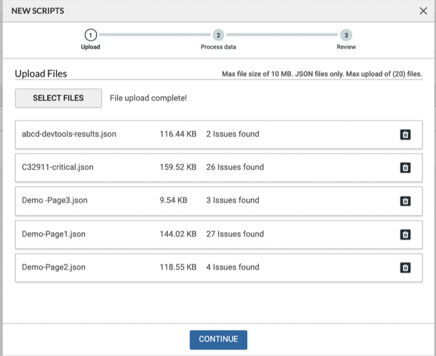Jump to step 2 circle in progress bar

click(218, 35)
